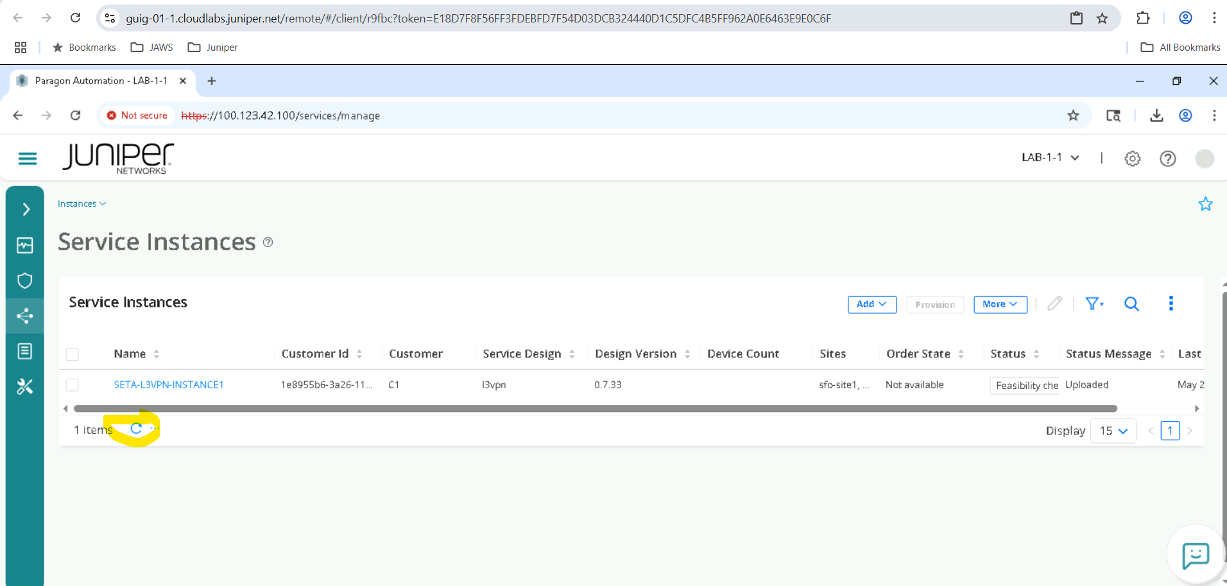Open the search for service instances
Screen dimensions: 1227x586
(x=1131, y=304)
